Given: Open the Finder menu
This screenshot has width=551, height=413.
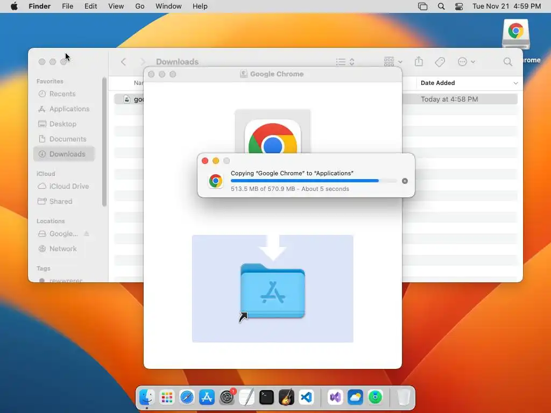Looking at the screenshot, I should tap(40, 6).
